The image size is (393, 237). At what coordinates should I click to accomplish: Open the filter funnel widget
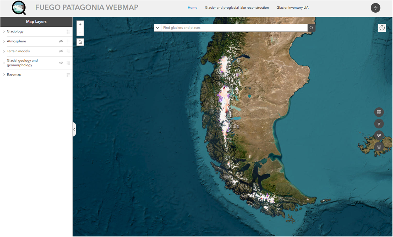click(x=379, y=124)
